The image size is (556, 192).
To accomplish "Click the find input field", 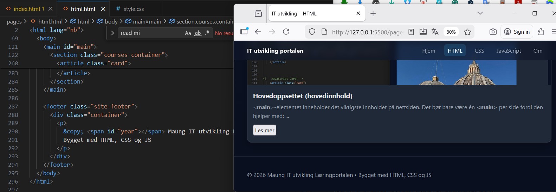I will click(151, 33).
